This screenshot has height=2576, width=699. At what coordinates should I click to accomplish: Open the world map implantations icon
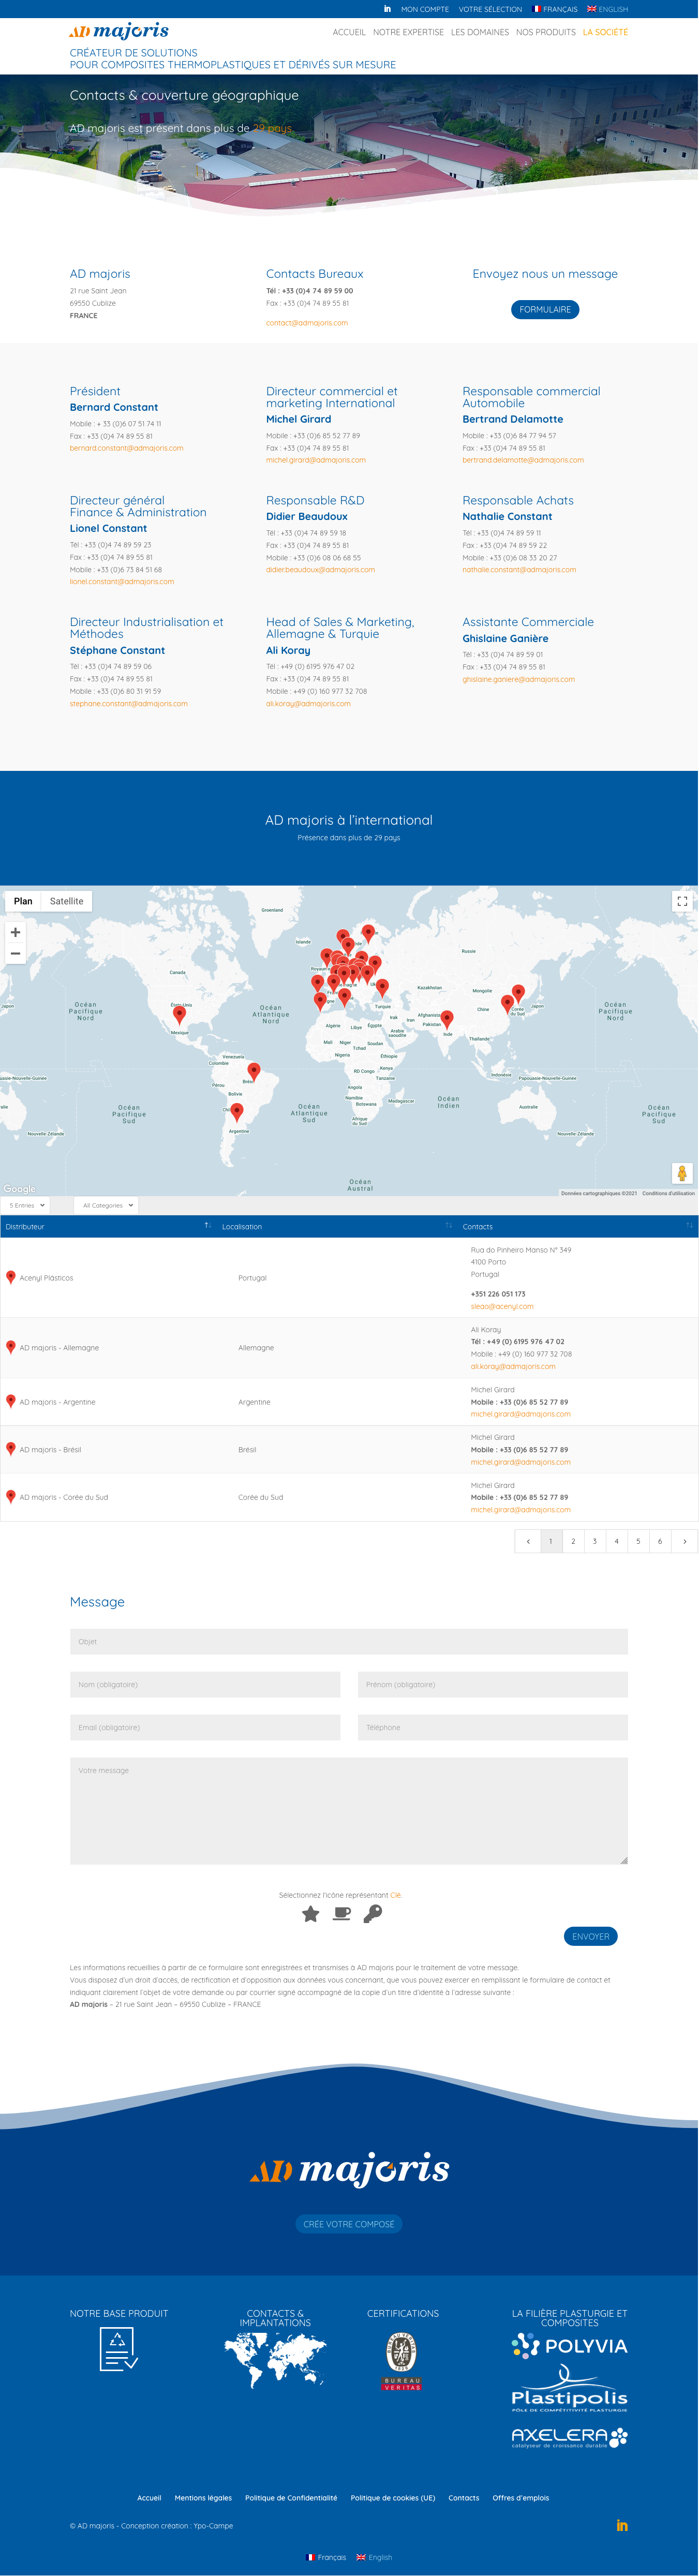pos(275,2360)
